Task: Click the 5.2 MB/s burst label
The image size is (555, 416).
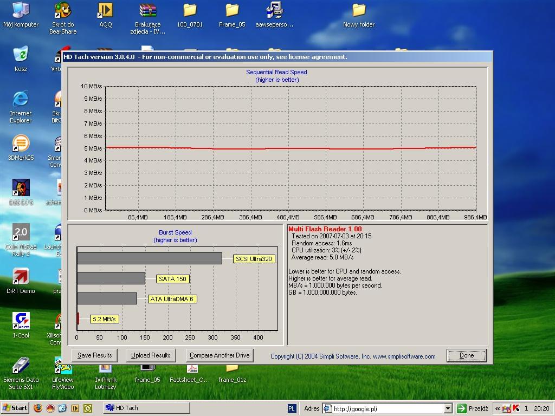Action: tap(104, 319)
